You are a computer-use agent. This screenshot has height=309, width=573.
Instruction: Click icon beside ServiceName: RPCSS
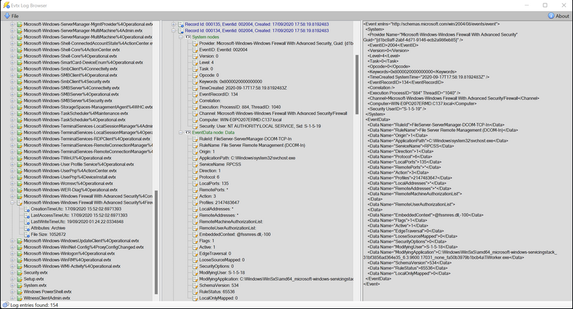coord(195,164)
